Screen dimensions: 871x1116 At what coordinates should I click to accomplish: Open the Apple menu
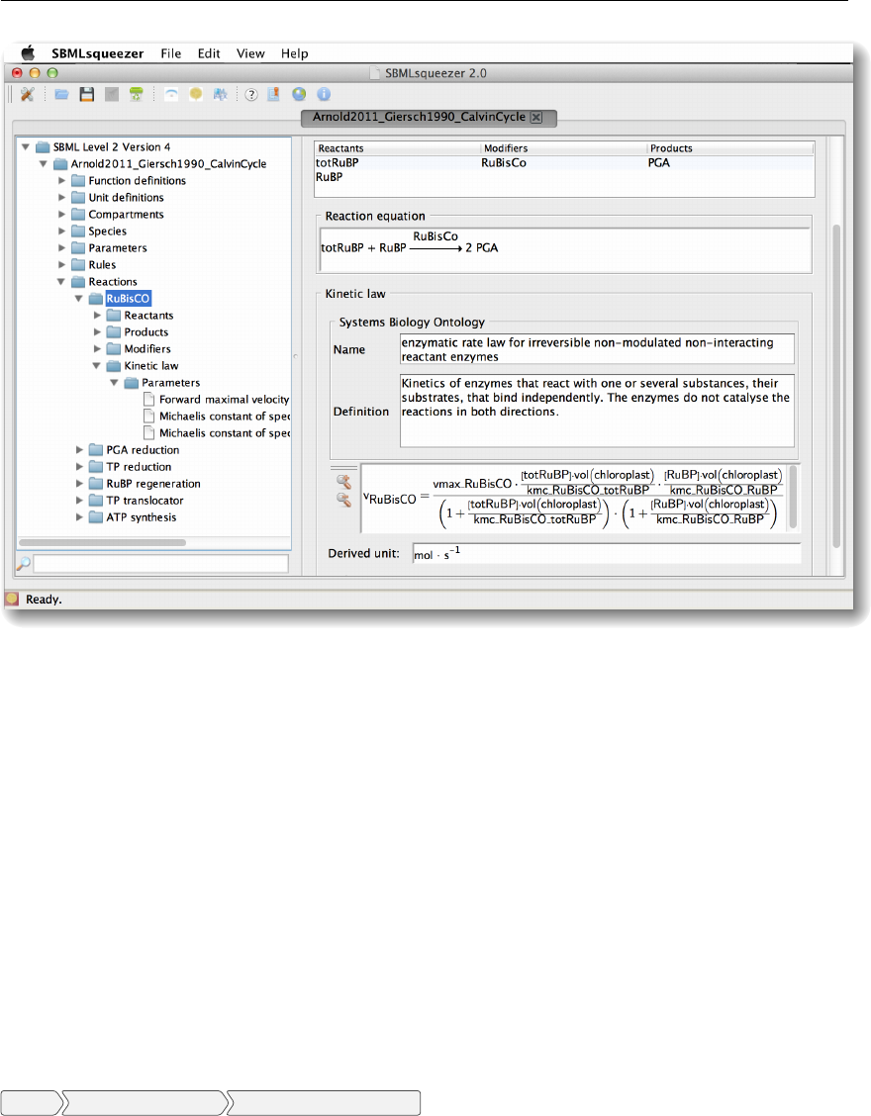pyautogui.click(x=28, y=53)
